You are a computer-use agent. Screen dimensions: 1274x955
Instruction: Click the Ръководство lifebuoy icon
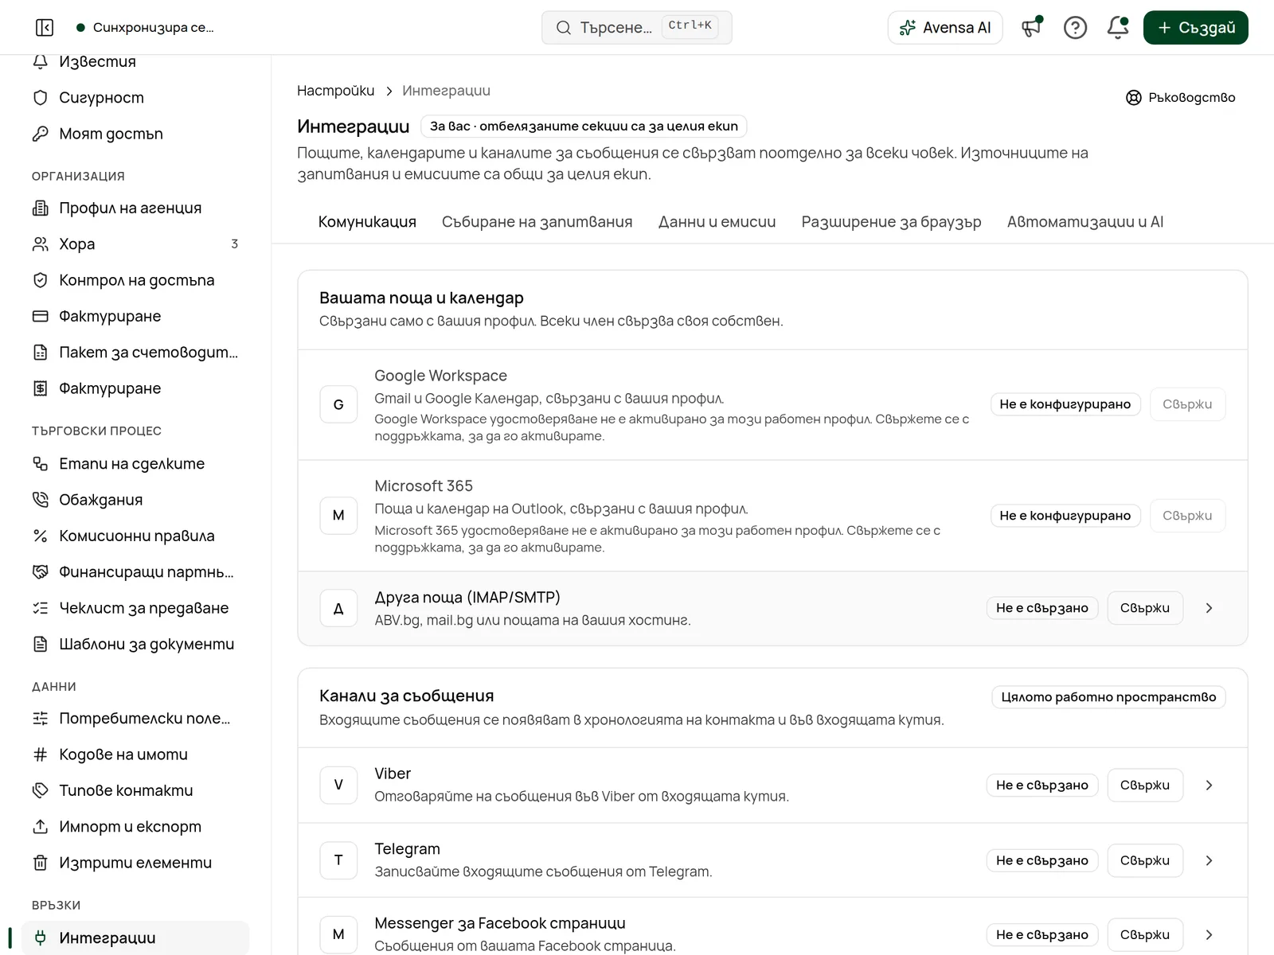click(1134, 98)
